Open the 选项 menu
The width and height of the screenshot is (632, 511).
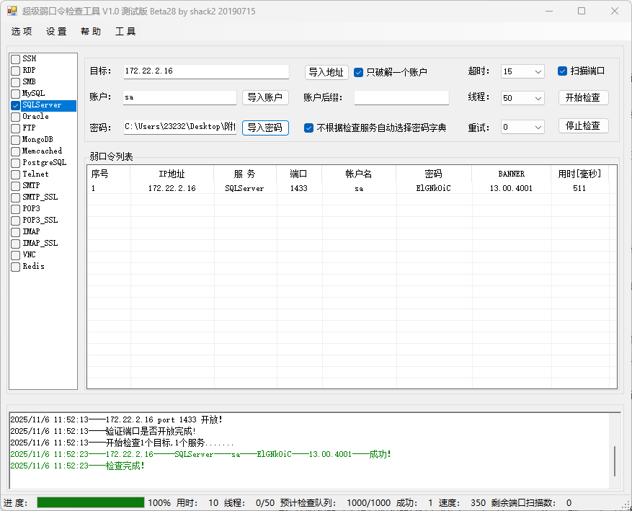tap(22, 32)
